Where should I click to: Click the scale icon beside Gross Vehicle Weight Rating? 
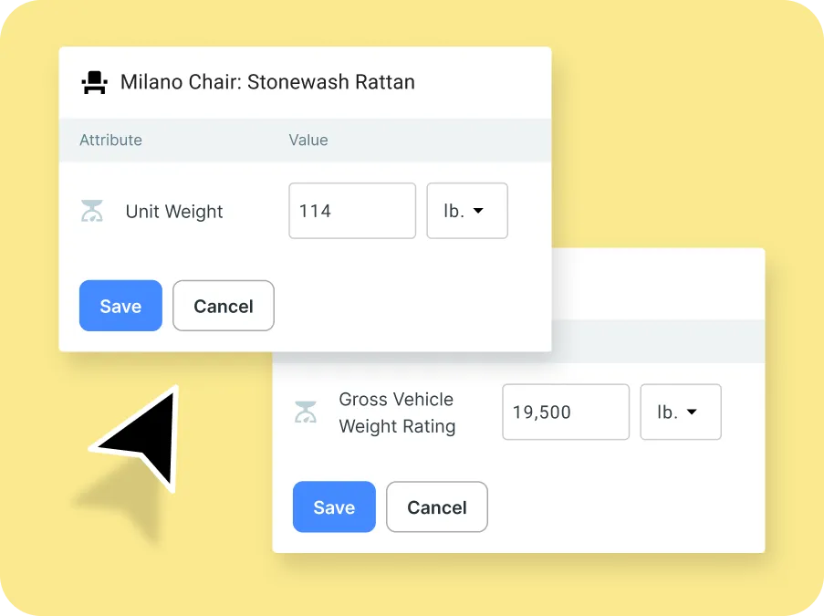[x=306, y=412]
